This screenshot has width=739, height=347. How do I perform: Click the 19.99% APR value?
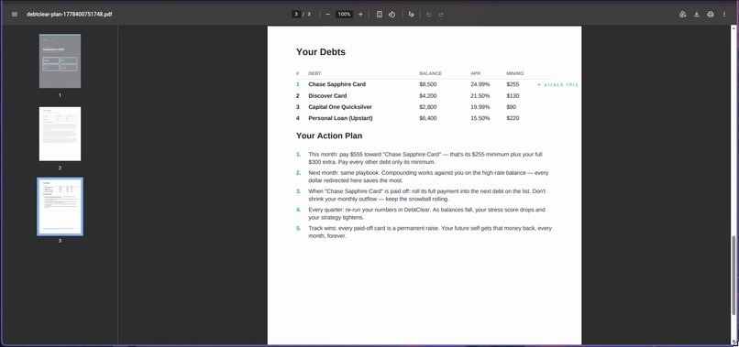coord(480,107)
